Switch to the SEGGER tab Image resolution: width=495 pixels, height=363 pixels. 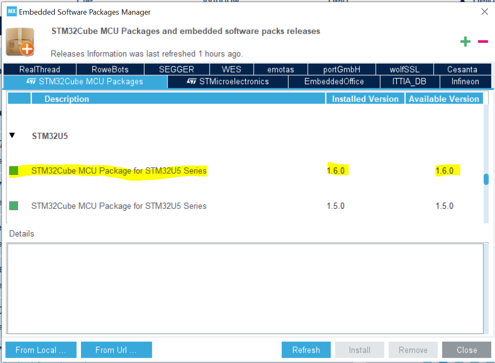tap(176, 69)
